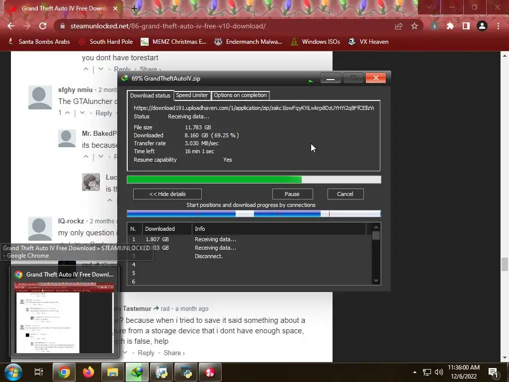This screenshot has width=509, height=382.
Task: Switch to Options on completion tab
Action: click(240, 95)
